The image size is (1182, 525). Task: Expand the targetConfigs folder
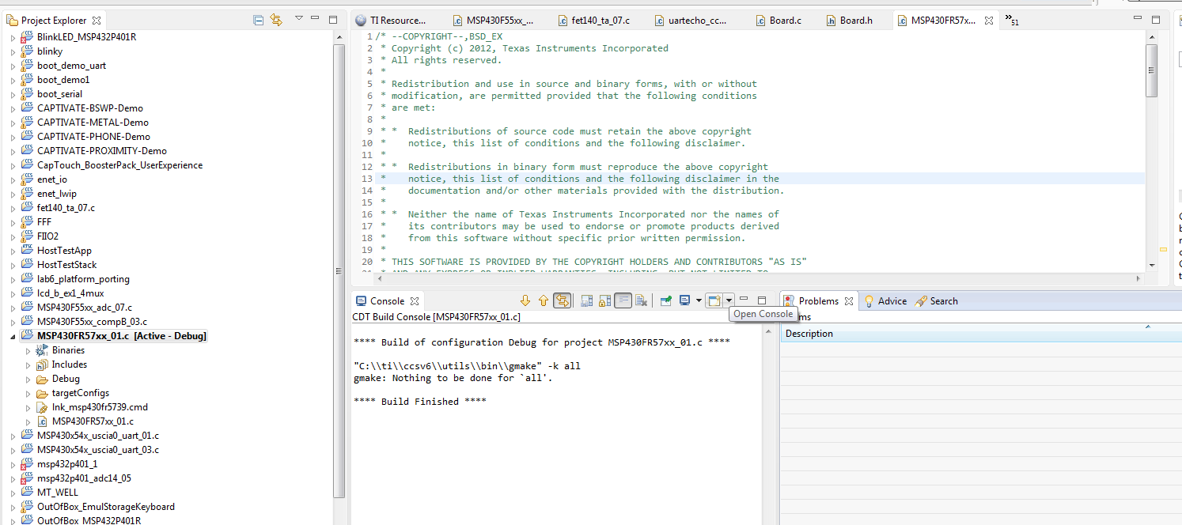(28, 393)
